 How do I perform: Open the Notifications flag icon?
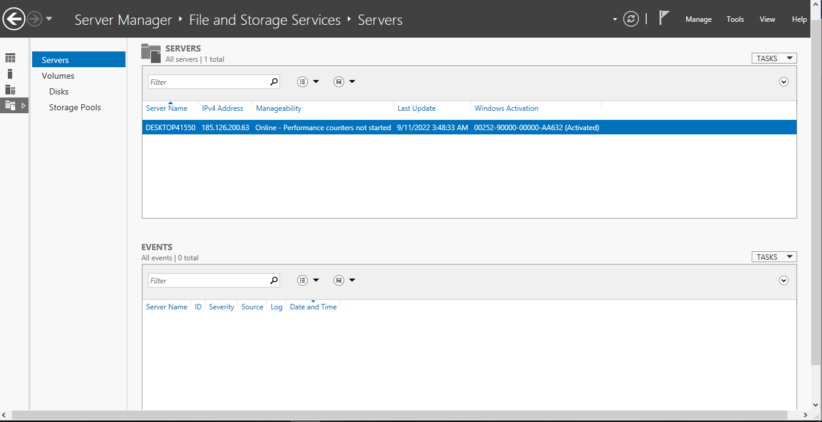click(x=664, y=18)
